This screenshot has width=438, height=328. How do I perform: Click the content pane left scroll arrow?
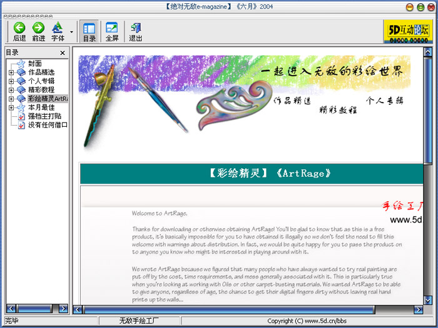coord(78,309)
